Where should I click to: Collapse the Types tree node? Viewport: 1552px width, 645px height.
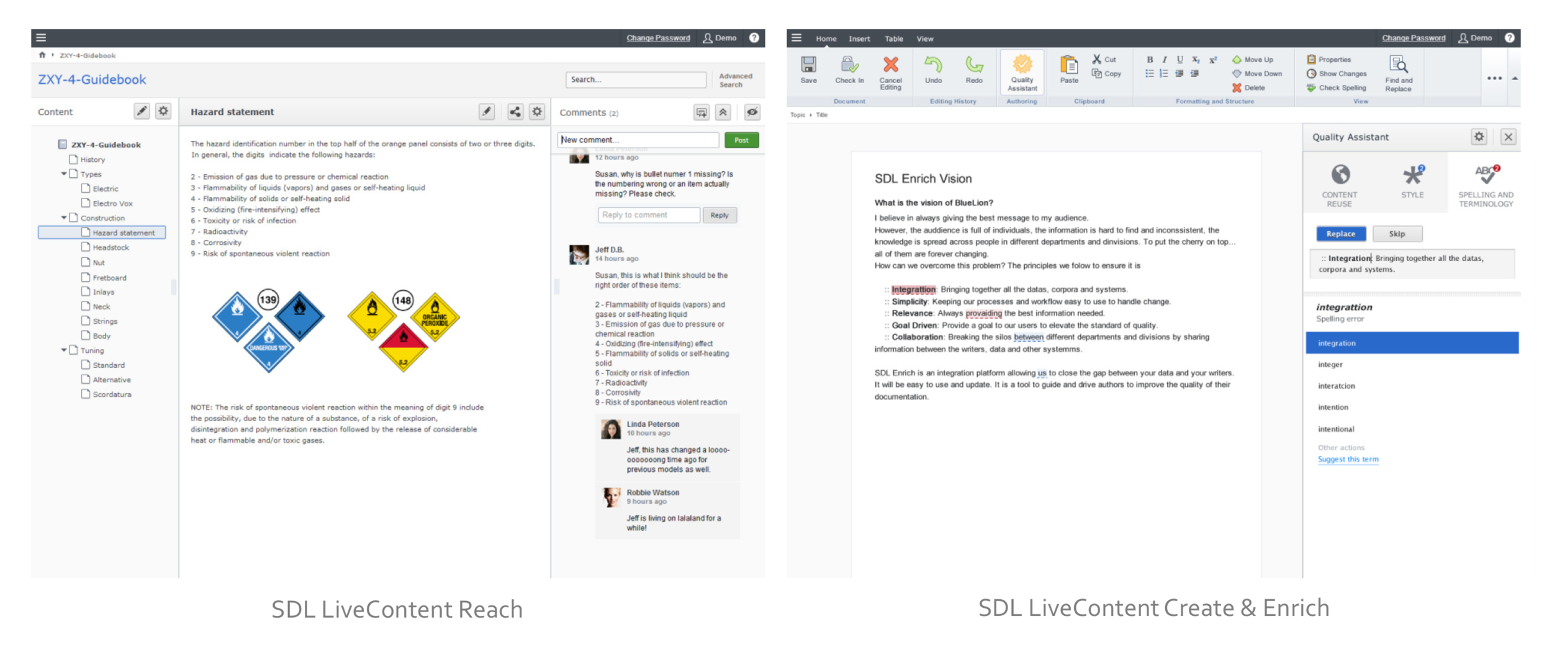click(x=64, y=174)
